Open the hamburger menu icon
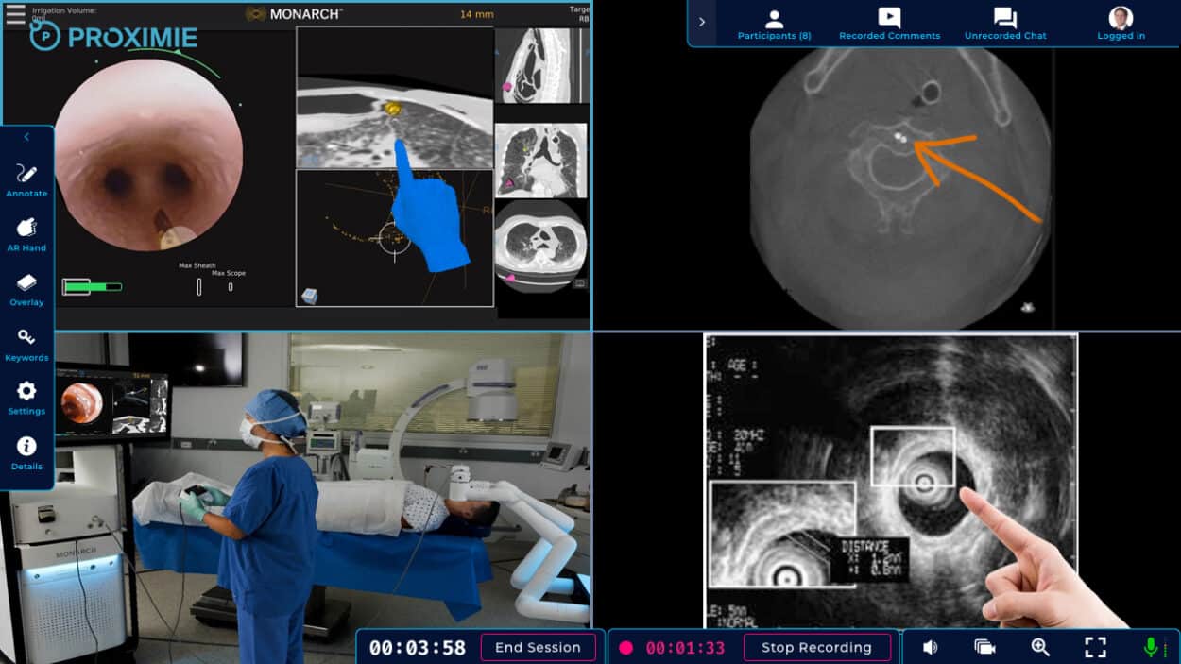The height and width of the screenshot is (664, 1181). click(15, 14)
